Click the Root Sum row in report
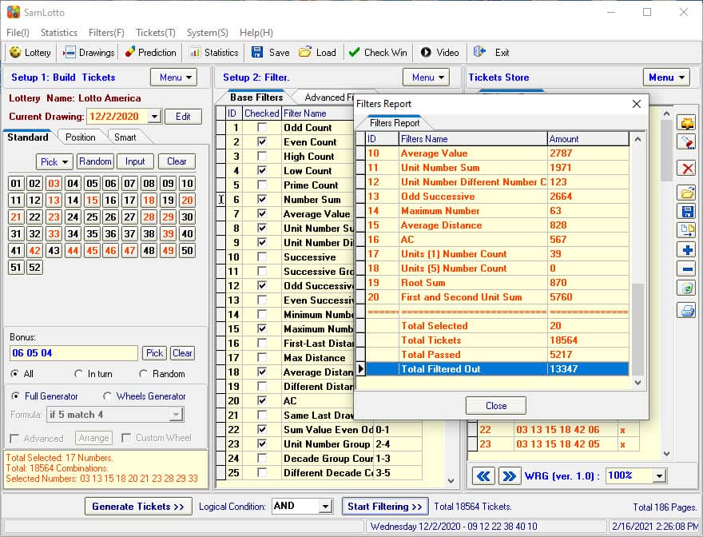703x537 pixels. coord(498,283)
